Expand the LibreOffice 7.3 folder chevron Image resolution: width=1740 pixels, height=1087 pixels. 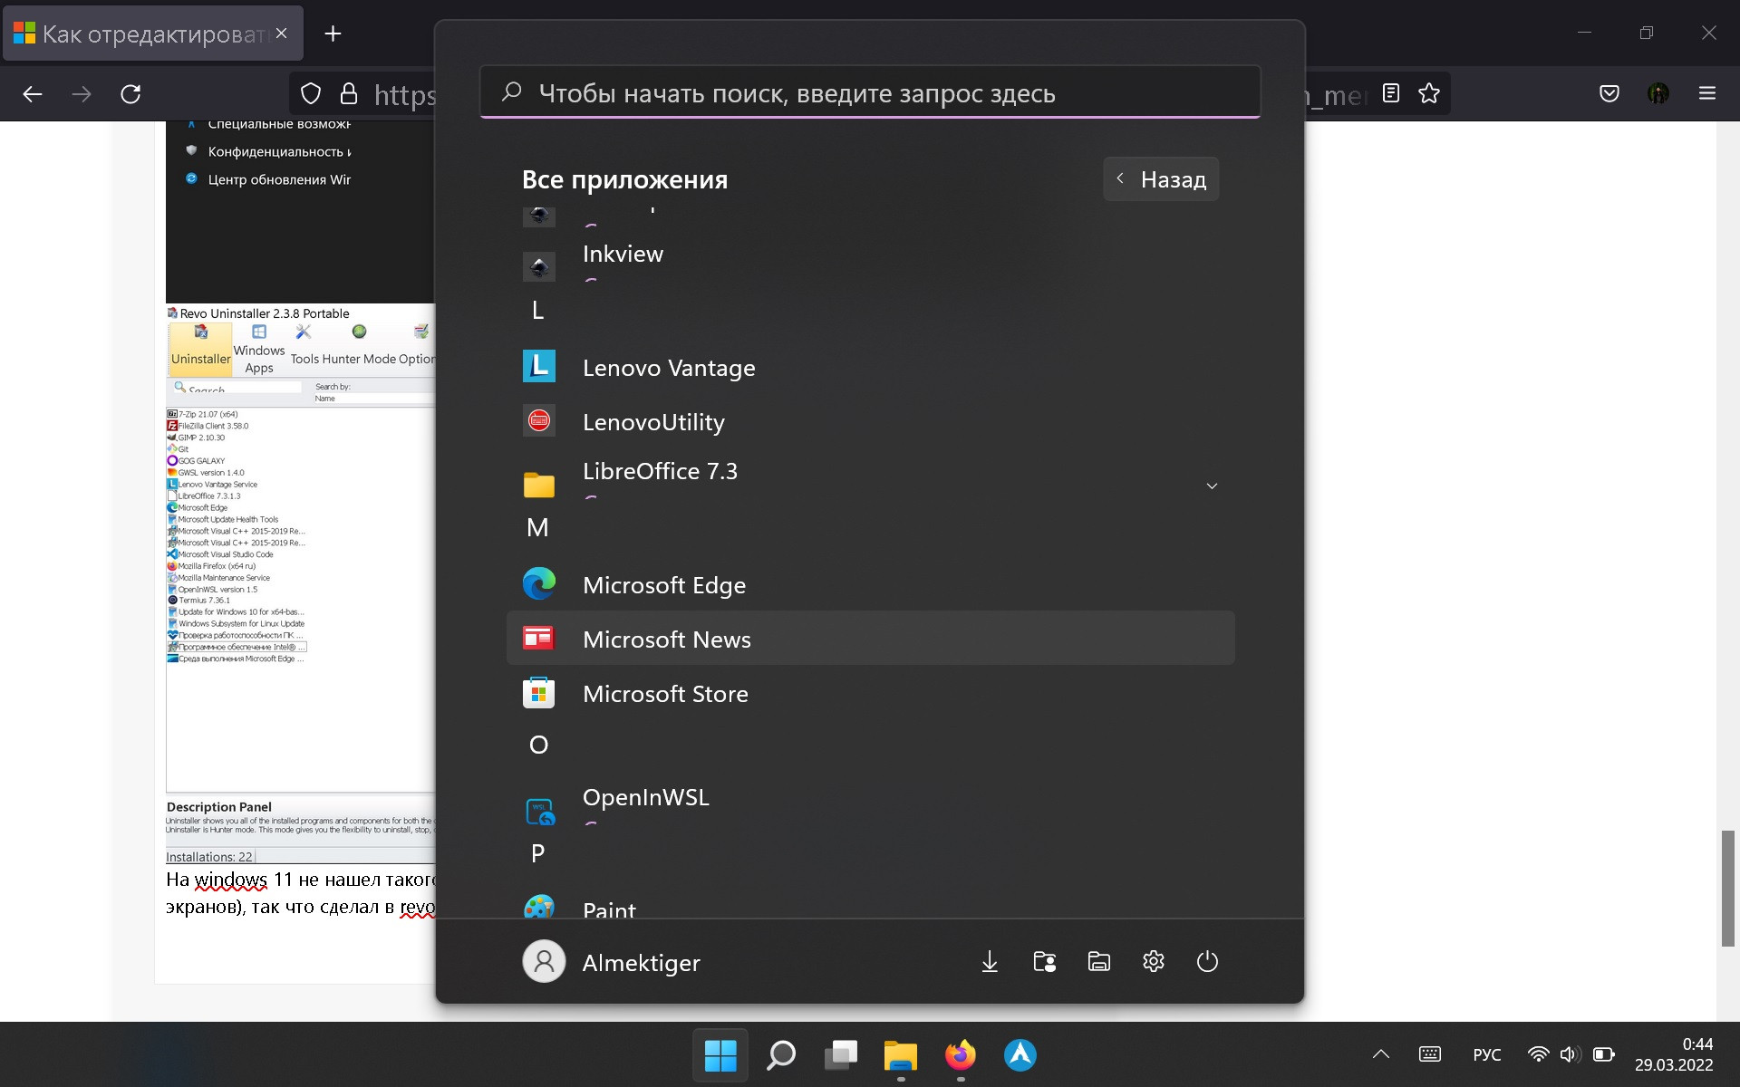pos(1212,486)
